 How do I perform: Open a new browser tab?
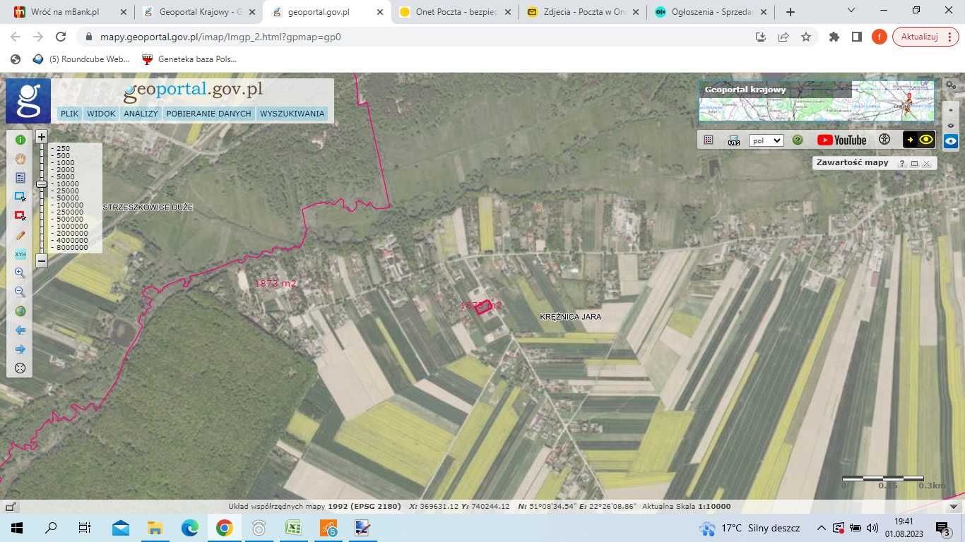click(790, 12)
